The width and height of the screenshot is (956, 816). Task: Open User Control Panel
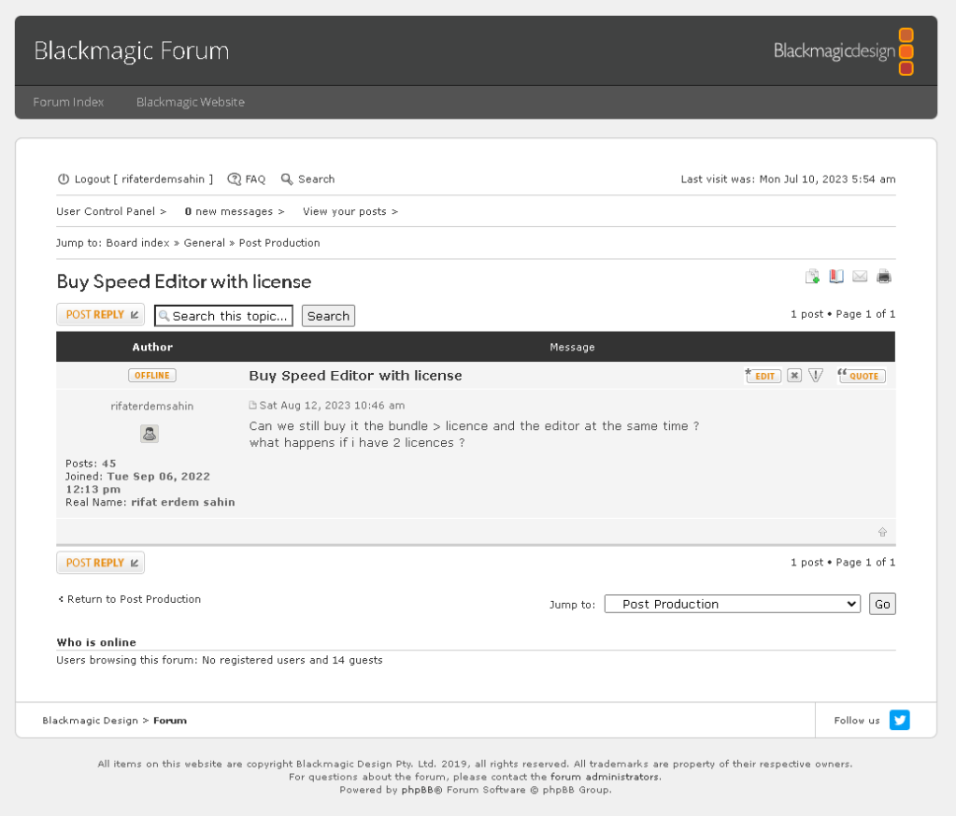(111, 211)
